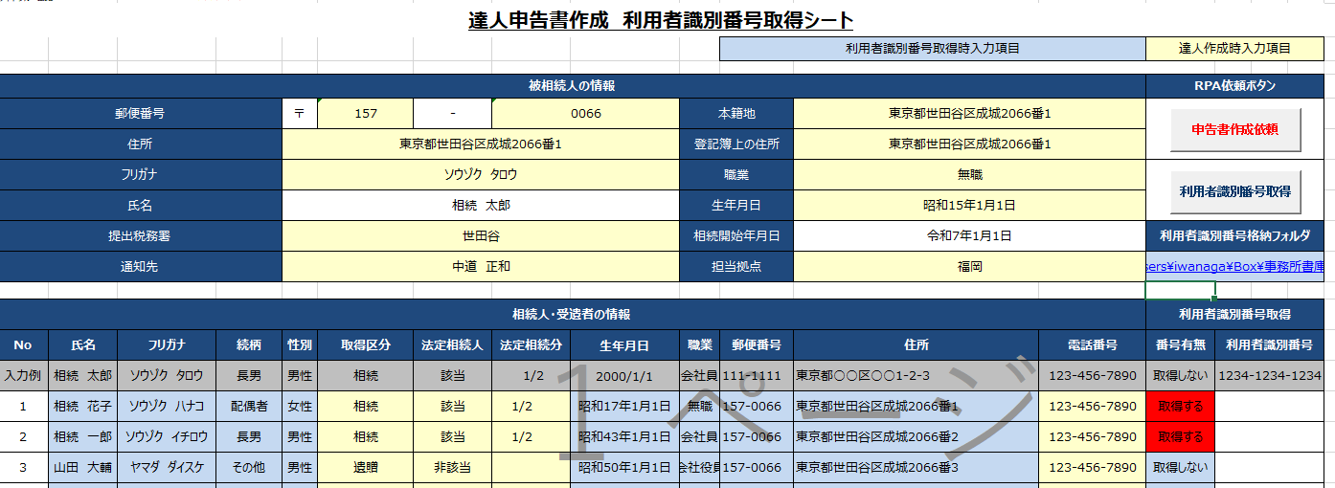Click the 通知先 label cell
Viewport: 1335px width, 488px height.
(141, 267)
